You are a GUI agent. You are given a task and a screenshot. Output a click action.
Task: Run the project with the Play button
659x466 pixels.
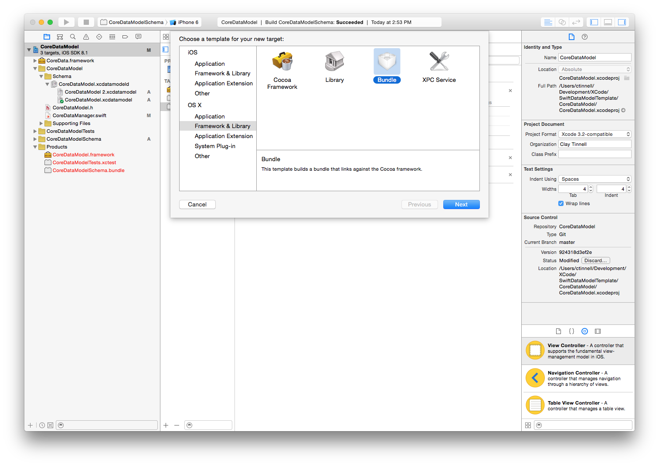66,22
